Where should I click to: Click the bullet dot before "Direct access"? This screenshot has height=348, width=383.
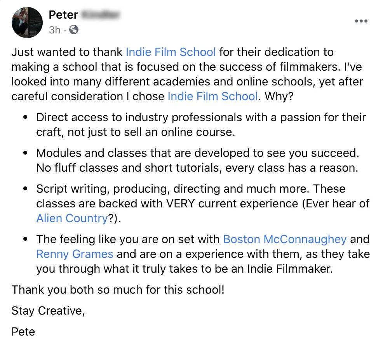26,117
